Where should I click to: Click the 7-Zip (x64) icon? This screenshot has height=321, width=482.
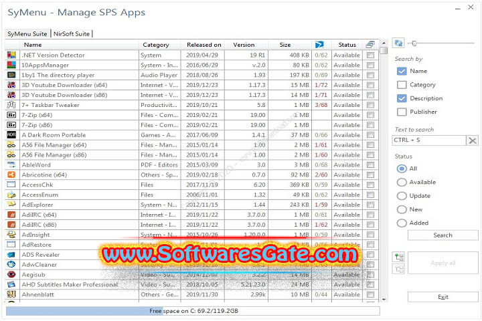pos(11,115)
